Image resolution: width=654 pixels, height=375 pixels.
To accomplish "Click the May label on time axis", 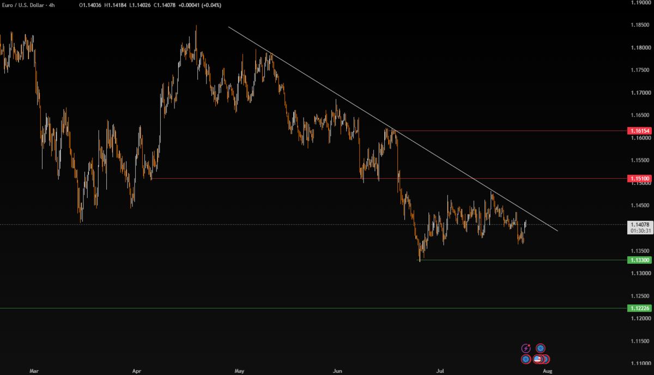I will pyautogui.click(x=239, y=371).
